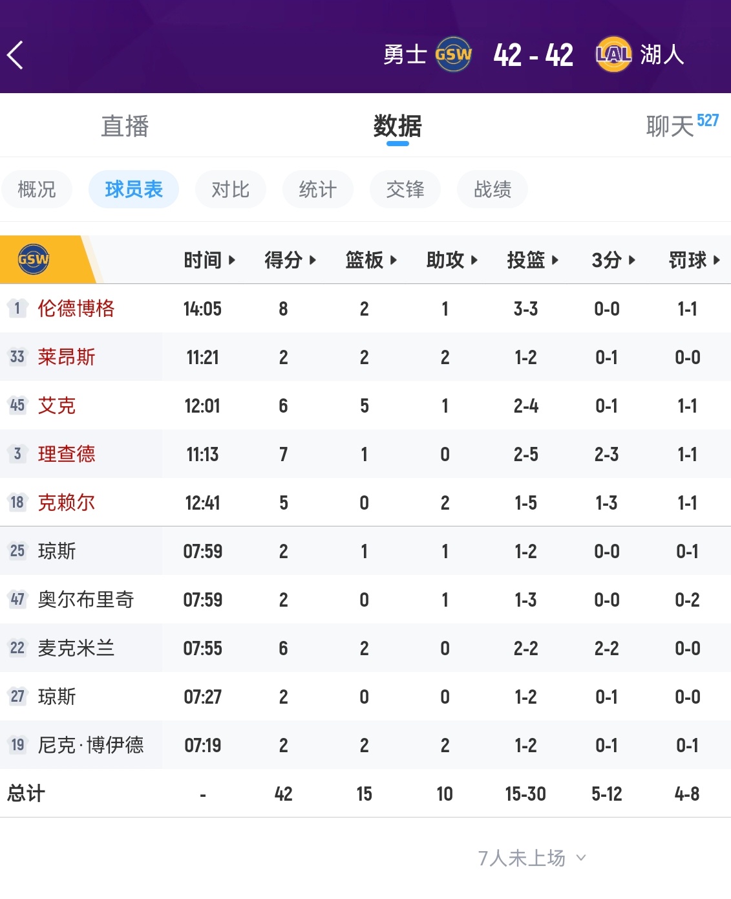Tap the 勇士 team name
The width and height of the screenshot is (731, 899).
coord(405,54)
